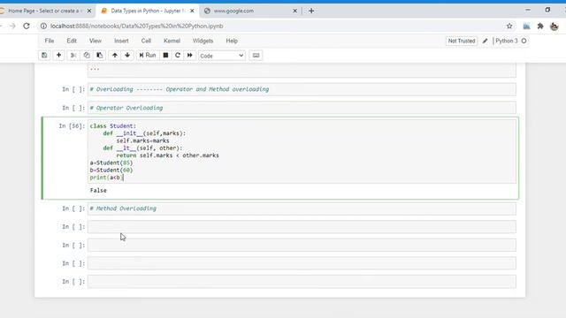Interrupt the kernel with the stop icon
This screenshot has height=318, width=566.
click(165, 56)
